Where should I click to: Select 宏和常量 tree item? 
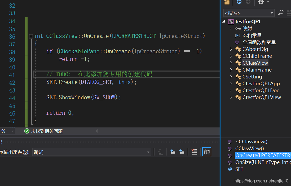click(252, 36)
